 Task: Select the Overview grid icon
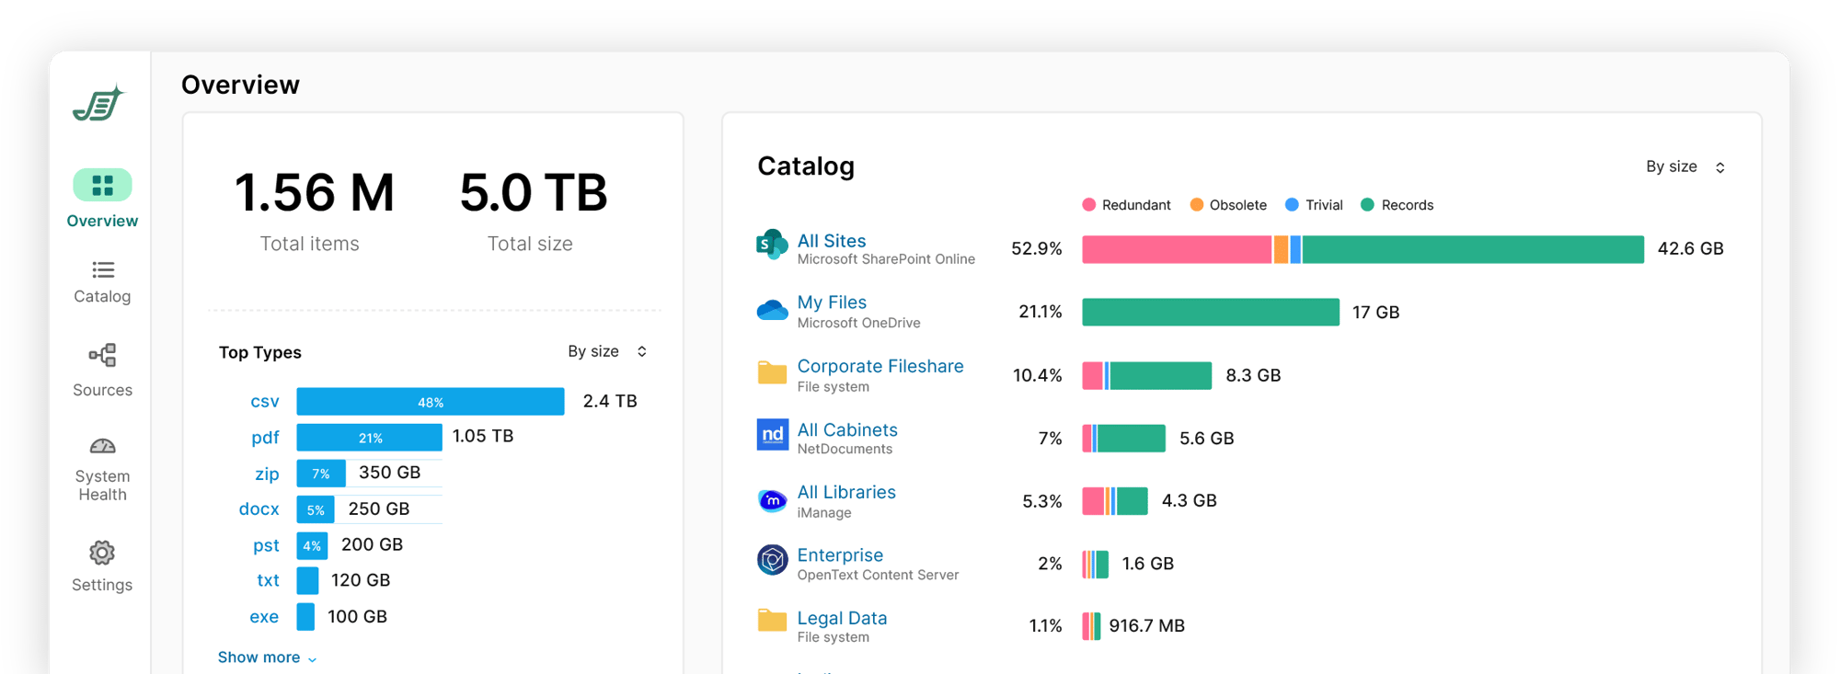[102, 185]
